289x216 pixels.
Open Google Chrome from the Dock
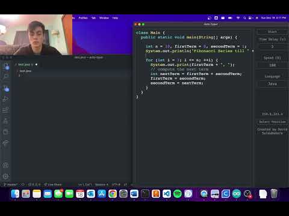pyautogui.click(x=113, y=194)
